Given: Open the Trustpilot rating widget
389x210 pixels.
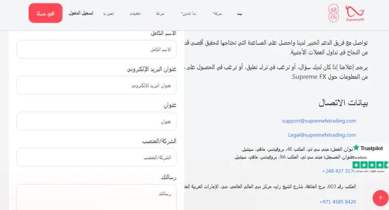Looking at the screenshot, I should pyautogui.click(x=371, y=159).
